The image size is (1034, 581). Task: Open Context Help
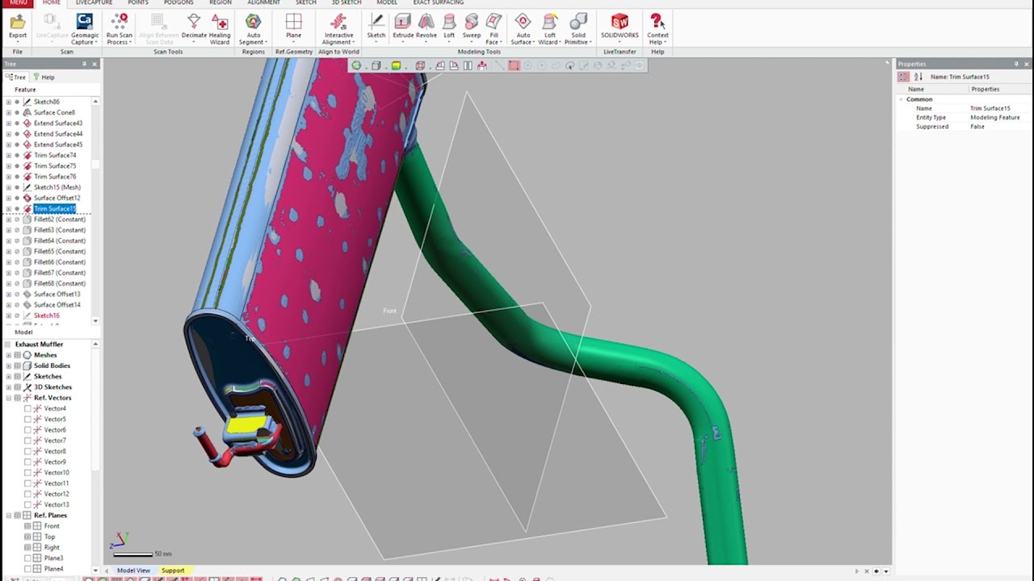click(658, 28)
